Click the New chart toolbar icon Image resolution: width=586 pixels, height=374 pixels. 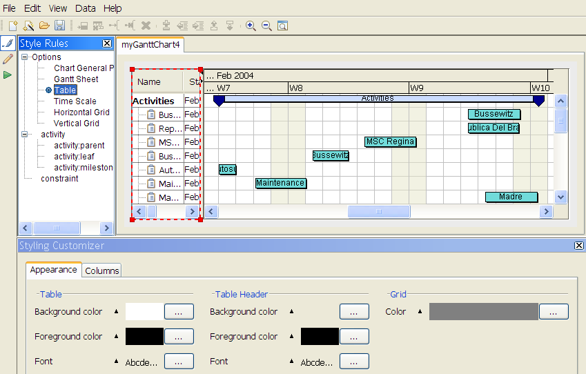click(12, 26)
